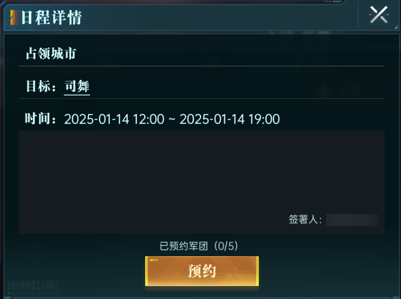Open the underlined 司舞 target link
The width and height of the screenshot is (401, 299).
coord(77,86)
